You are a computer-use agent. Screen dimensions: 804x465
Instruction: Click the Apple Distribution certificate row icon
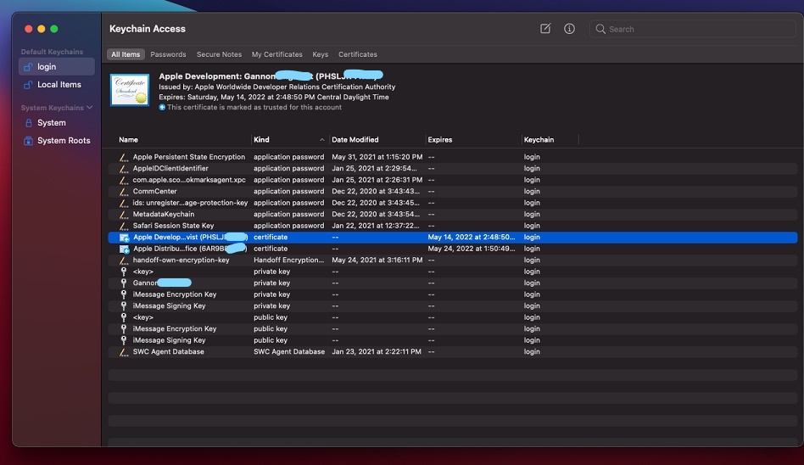point(124,249)
